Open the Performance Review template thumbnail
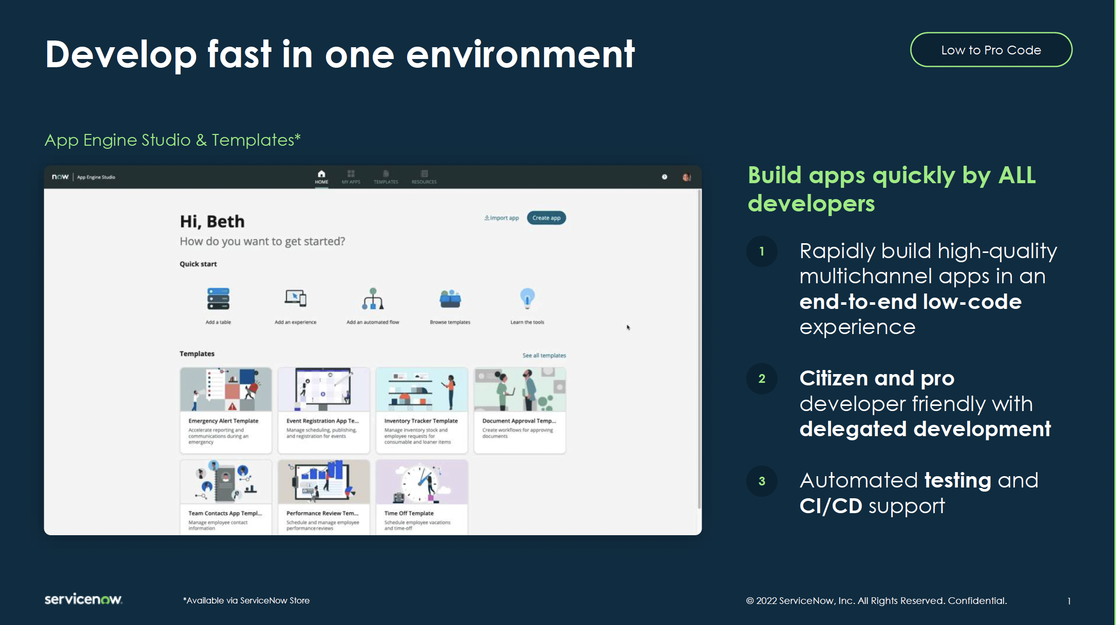Screen dimensions: 1116x625 323,482
